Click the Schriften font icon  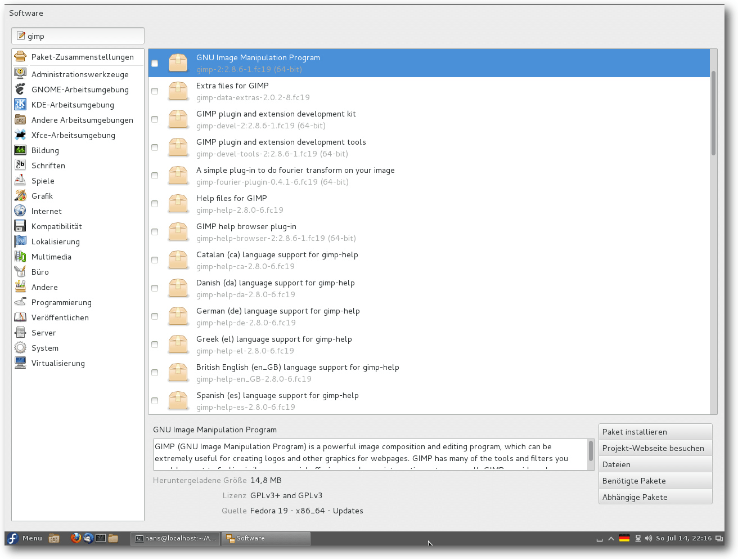20,165
